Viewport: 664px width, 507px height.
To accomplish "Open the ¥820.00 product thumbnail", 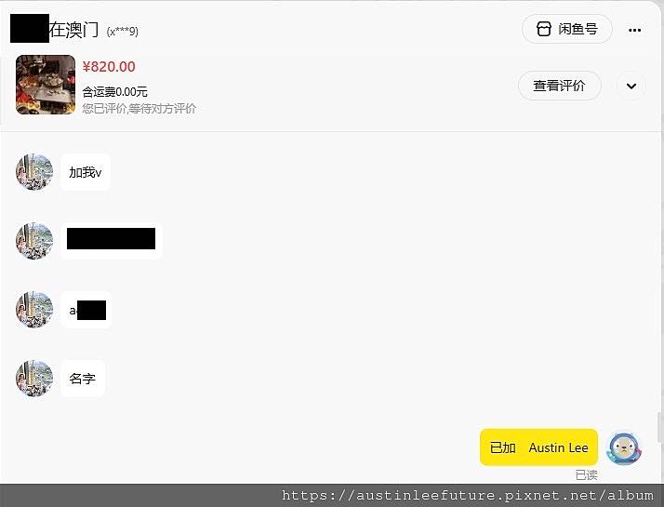I will (46, 85).
